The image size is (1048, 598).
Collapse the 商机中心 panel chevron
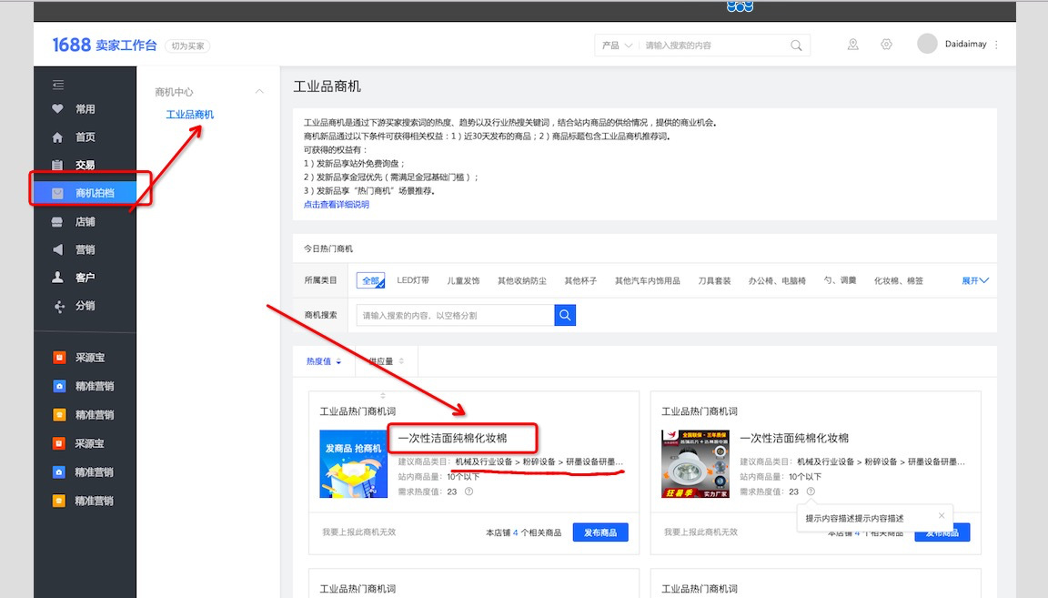(259, 91)
